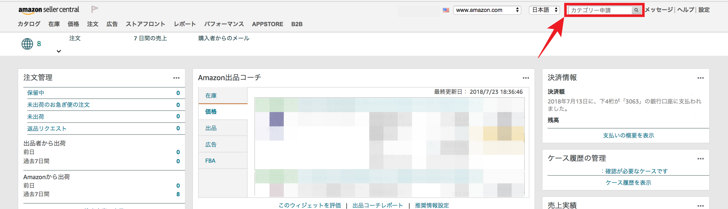Click the 残高 label in 決済情報
The width and height of the screenshot is (728, 209).
coord(553,120)
